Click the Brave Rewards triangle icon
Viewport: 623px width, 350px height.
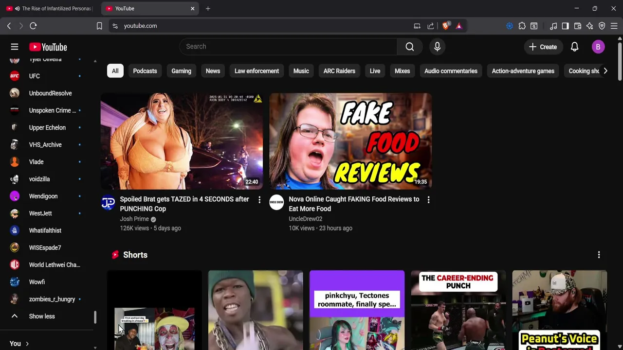pos(458,26)
